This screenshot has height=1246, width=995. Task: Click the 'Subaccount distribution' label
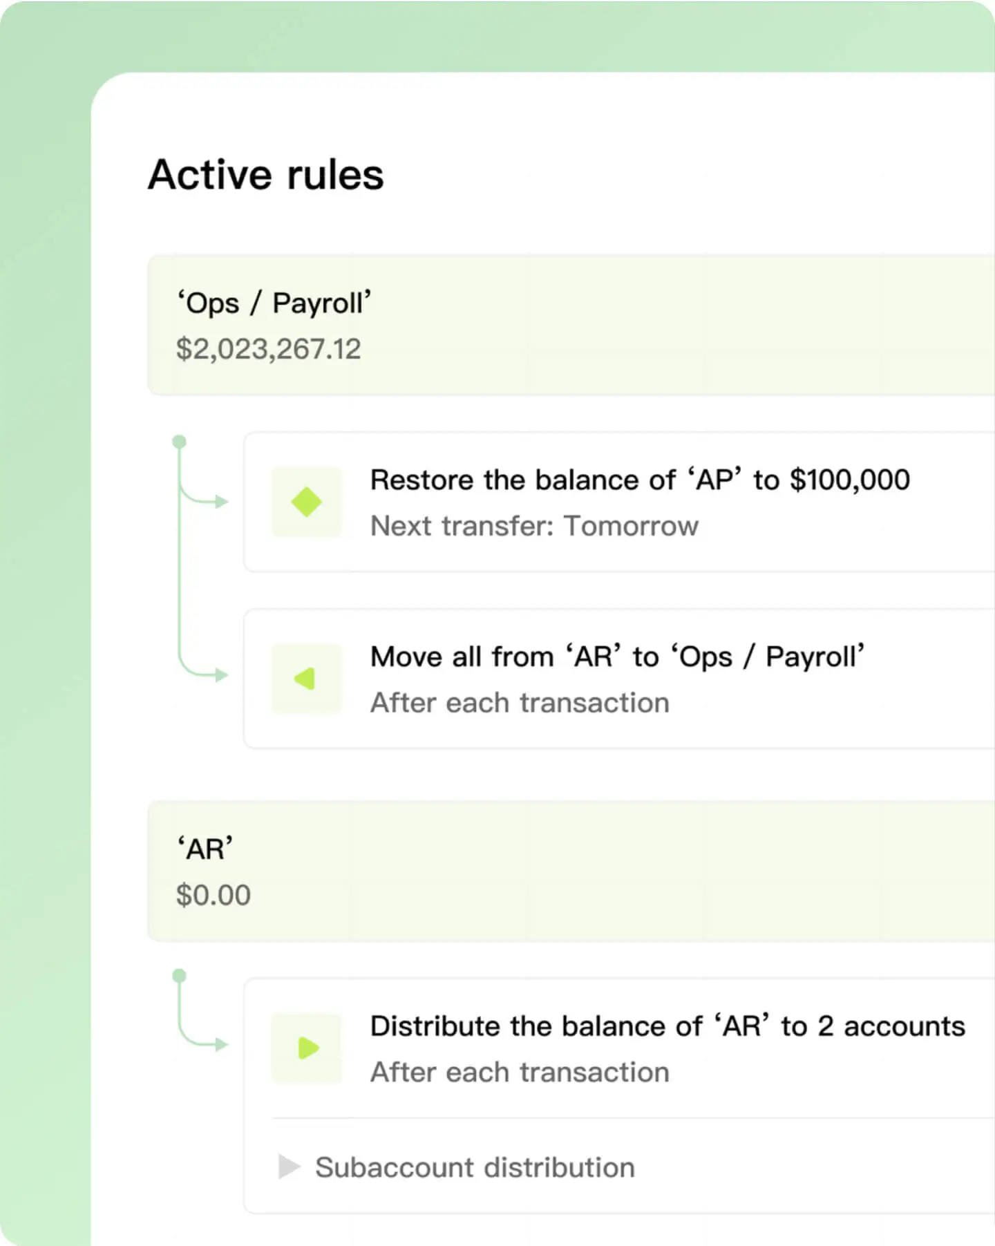click(475, 1167)
